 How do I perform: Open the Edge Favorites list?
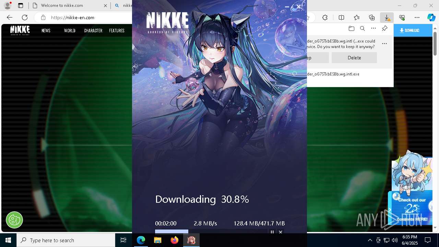point(357,17)
